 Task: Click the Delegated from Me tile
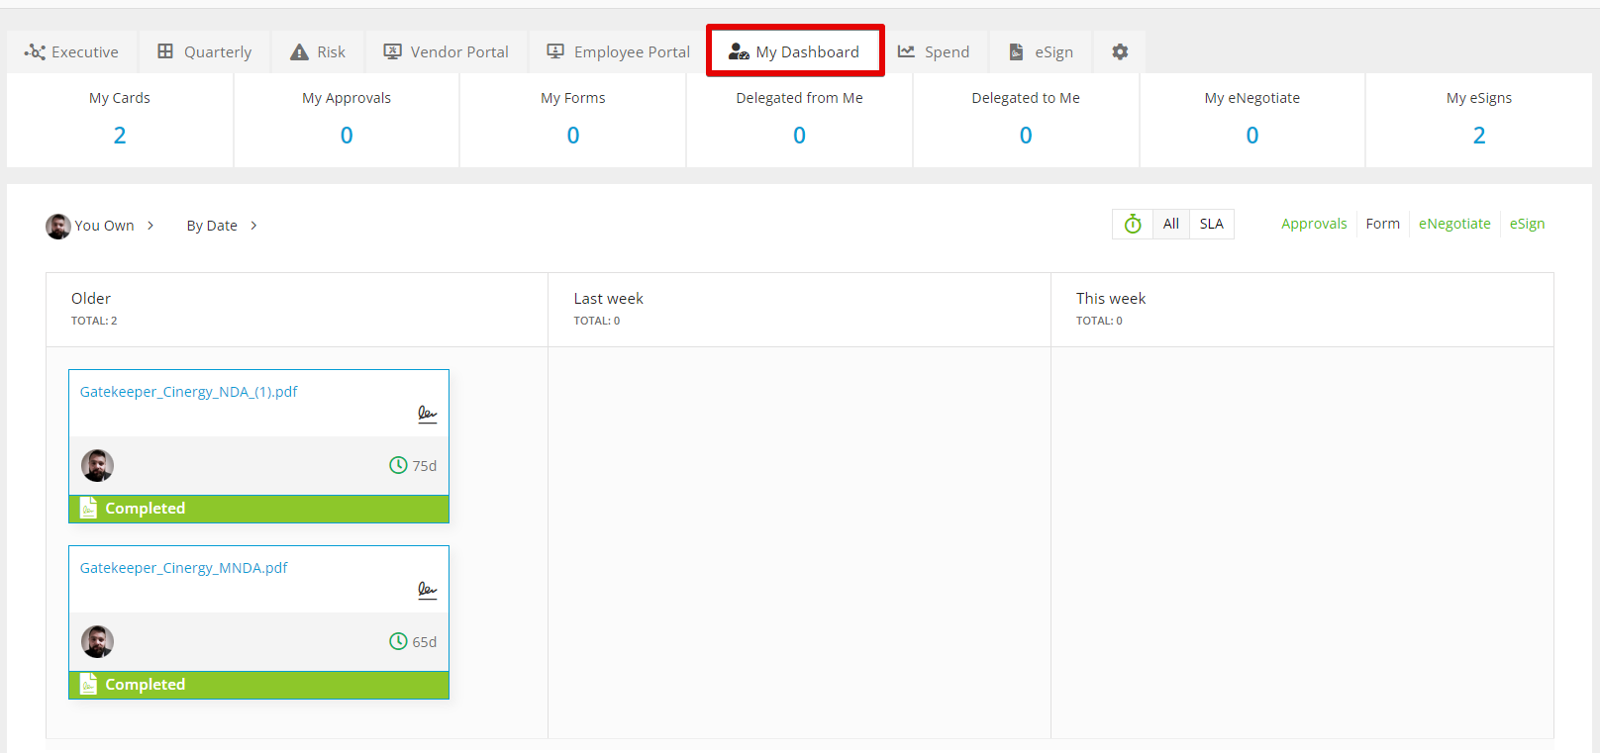[x=800, y=120]
